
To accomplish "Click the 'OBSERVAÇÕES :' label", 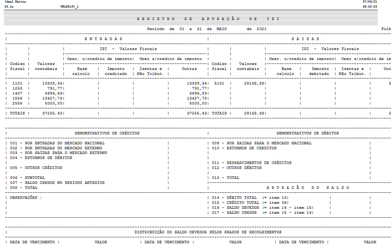I will click(26, 198).
